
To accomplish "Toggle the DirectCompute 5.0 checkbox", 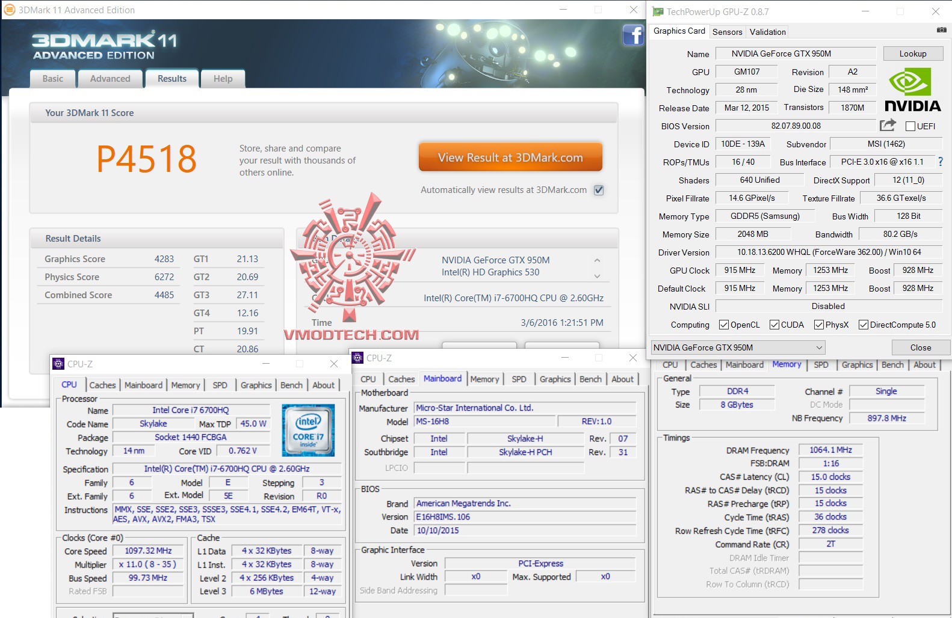I will click(864, 325).
